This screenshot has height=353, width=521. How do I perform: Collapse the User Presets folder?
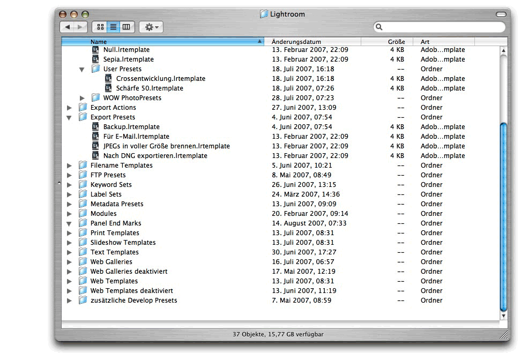[x=81, y=70]
